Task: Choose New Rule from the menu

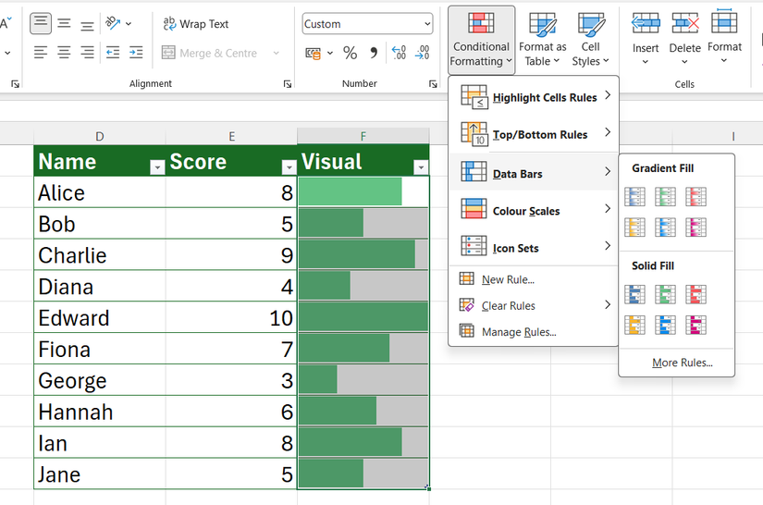Action: 534,279
